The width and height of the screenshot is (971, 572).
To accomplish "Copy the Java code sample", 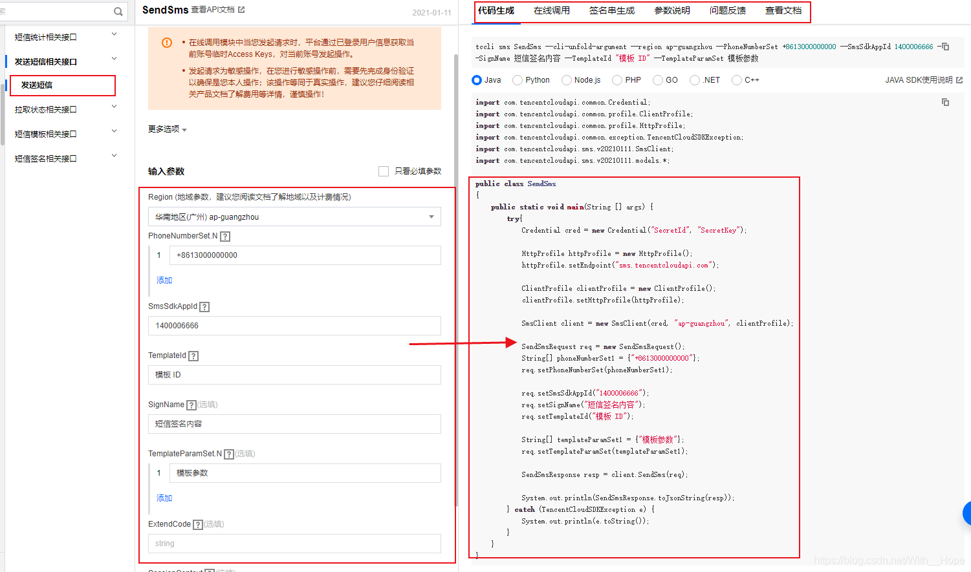I will point(945,102).
